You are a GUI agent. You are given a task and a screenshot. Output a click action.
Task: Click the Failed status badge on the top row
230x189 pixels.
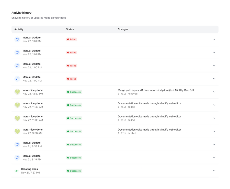(x=71, y=39)
